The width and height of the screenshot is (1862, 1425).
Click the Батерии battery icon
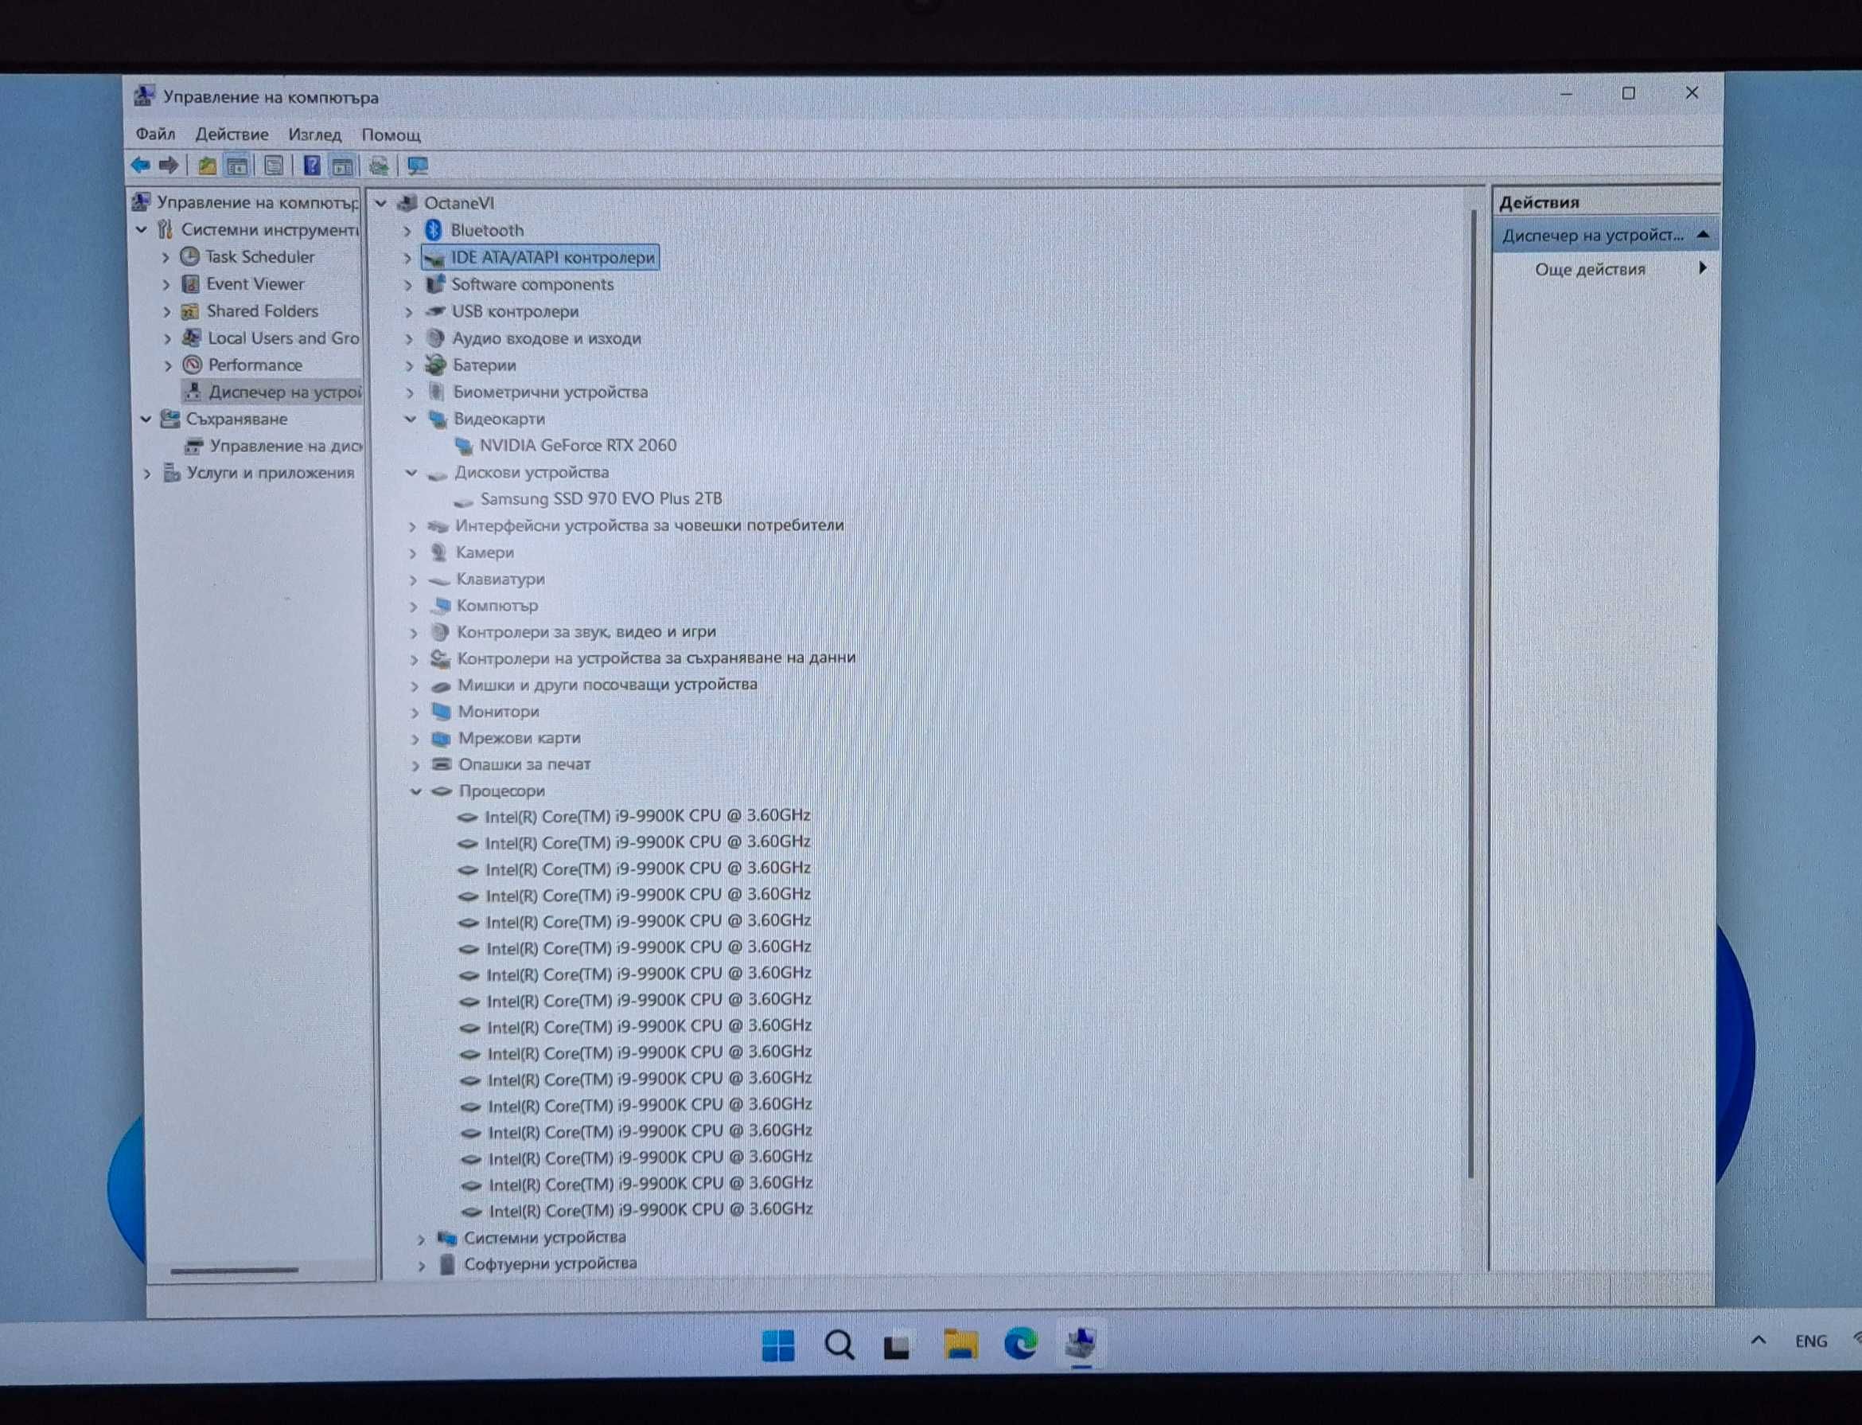436,365
